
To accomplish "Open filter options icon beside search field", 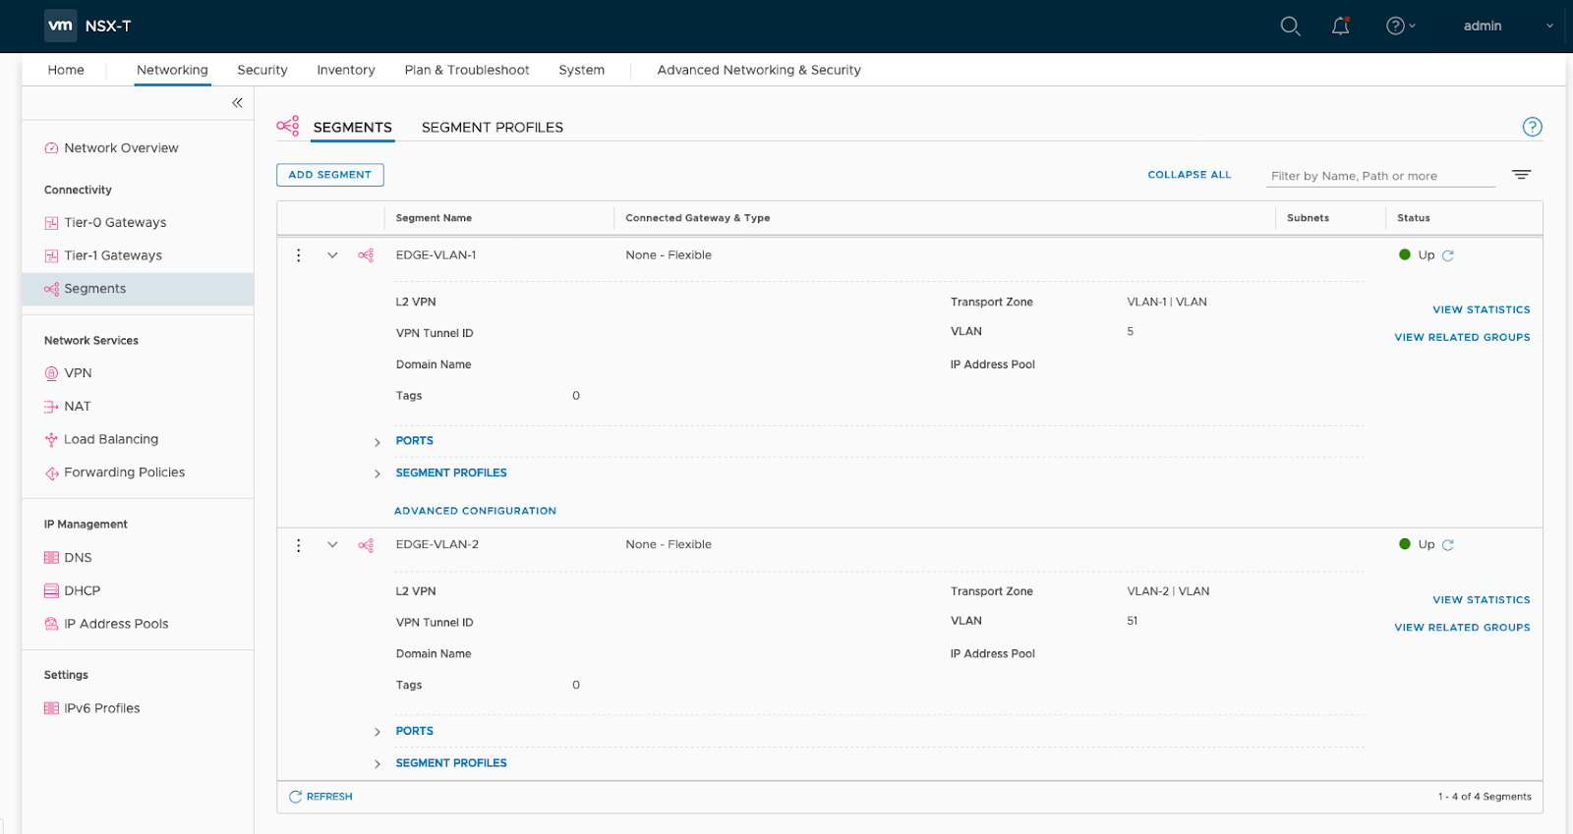I will pyautogui.click(x=1521, y=175).
